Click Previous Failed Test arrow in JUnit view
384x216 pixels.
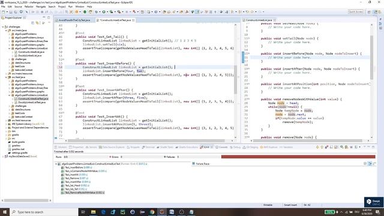322,147
